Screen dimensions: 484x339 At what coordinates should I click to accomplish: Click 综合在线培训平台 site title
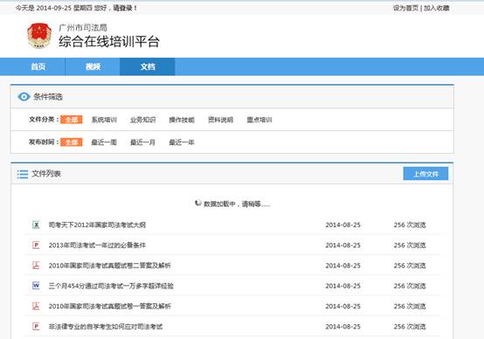click(x=109, y=42)
